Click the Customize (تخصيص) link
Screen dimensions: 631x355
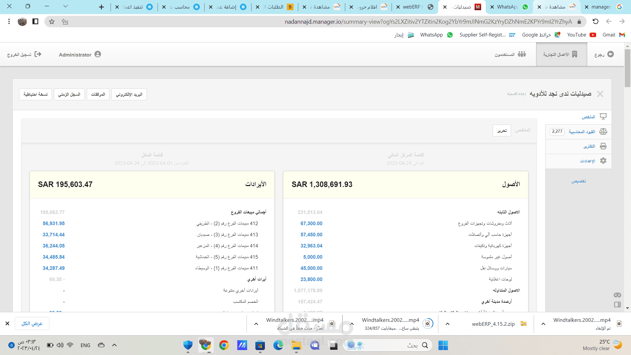pyautogui.click(x=578, y=181)
